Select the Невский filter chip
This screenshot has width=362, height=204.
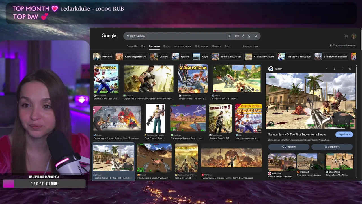coord(104,56)
